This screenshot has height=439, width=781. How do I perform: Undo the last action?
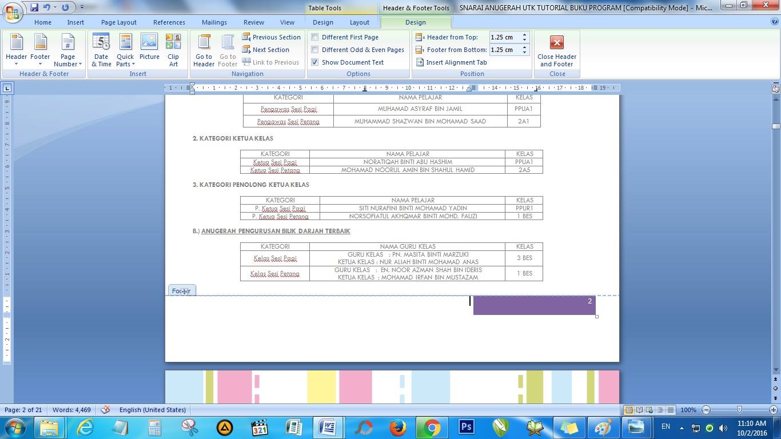pos(47,7)
